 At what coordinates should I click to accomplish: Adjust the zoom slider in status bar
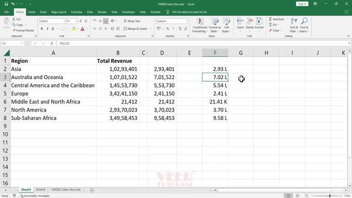(x=329, y=196)
